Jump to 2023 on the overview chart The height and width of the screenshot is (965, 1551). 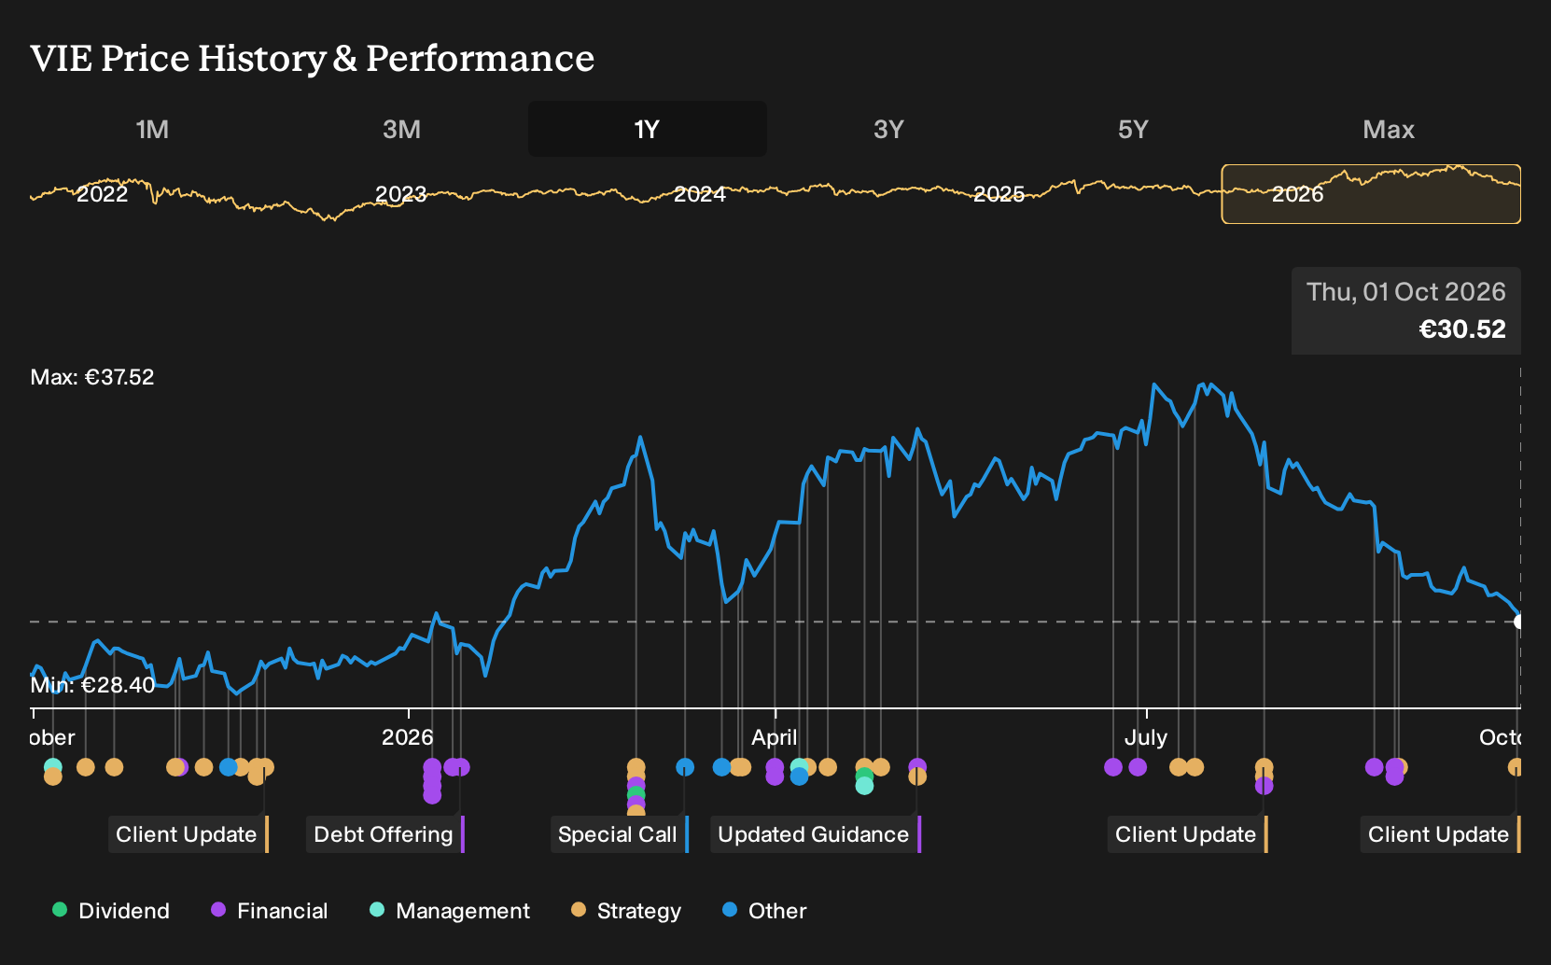click(400, 194)
